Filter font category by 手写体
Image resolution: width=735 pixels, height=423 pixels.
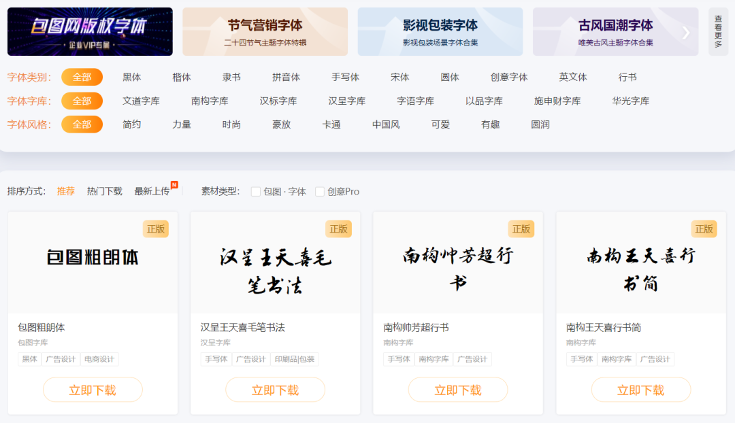click(x=346, y=78)
